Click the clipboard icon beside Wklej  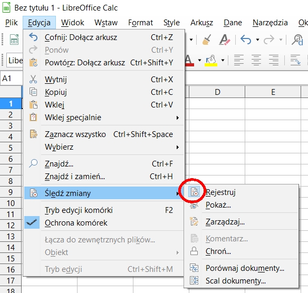33,104
